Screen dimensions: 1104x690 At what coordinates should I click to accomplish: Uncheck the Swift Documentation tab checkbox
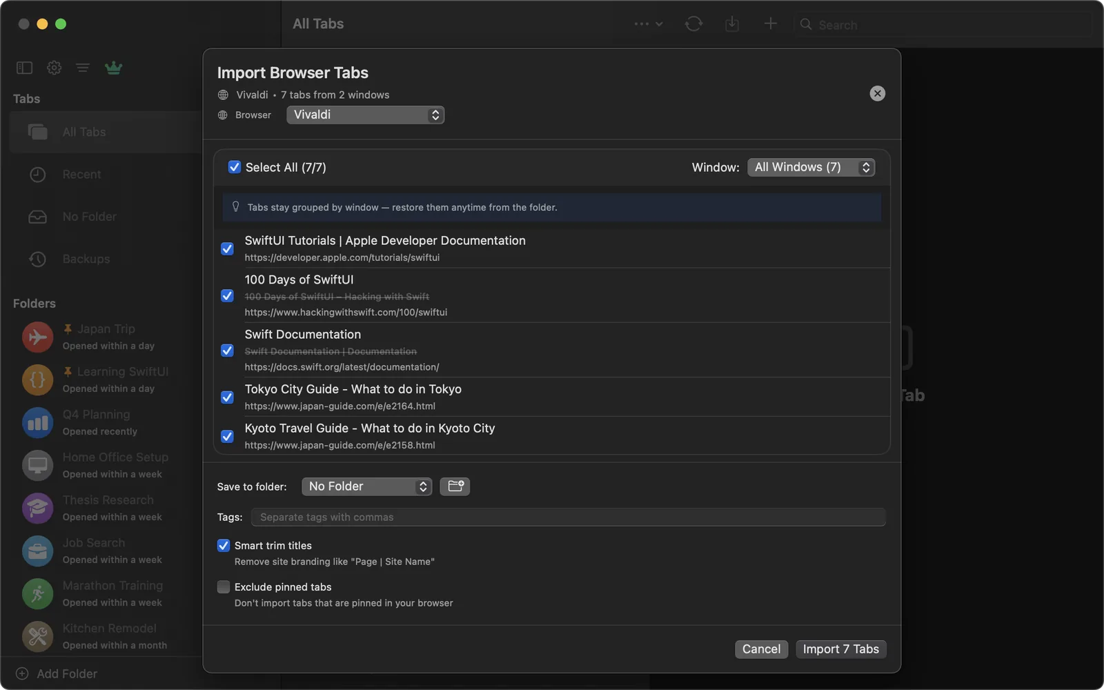pos(227,351)
